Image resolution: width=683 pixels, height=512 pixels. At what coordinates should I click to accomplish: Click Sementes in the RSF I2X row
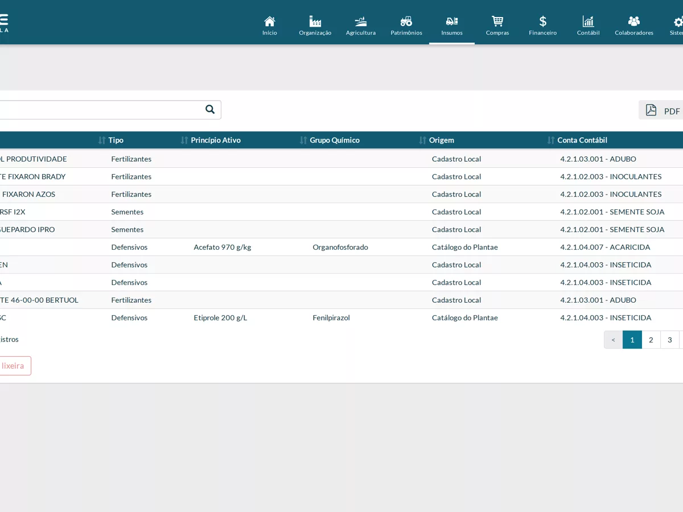coord(127,212)
